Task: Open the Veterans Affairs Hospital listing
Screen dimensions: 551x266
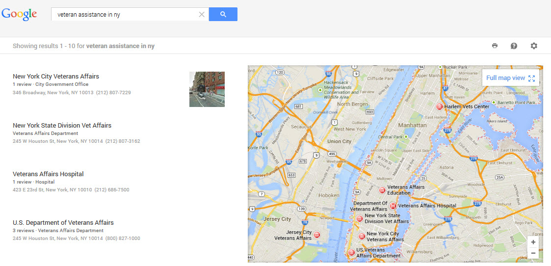Action: click(48, 174)
